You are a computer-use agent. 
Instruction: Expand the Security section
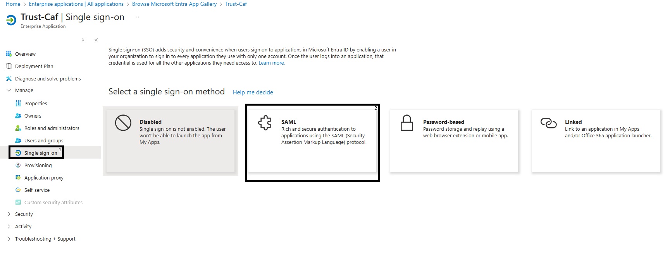[9, 214]
